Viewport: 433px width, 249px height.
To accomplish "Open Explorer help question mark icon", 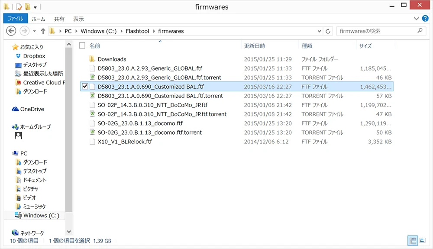I will (425, 19).
